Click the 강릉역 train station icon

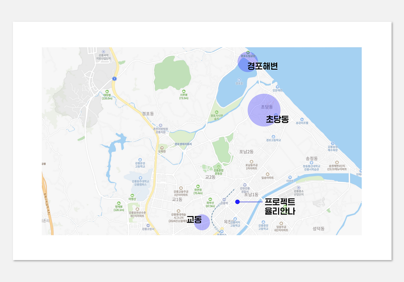click(224, 199)
